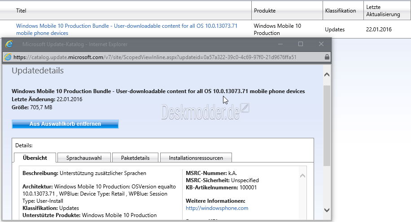Open Windows Mobile 10 Production Bundle link in the catalog table
Viewport: 411px width, 222px height.
coord(127,29)
